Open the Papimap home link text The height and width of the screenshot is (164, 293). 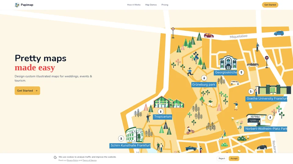(27, 5)
